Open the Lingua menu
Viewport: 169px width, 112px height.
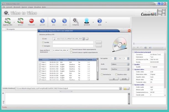pos(30,7)
